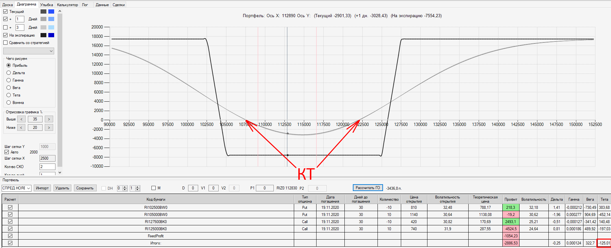Pick the blue swatch for Текущий line

[x=51, y=12]
